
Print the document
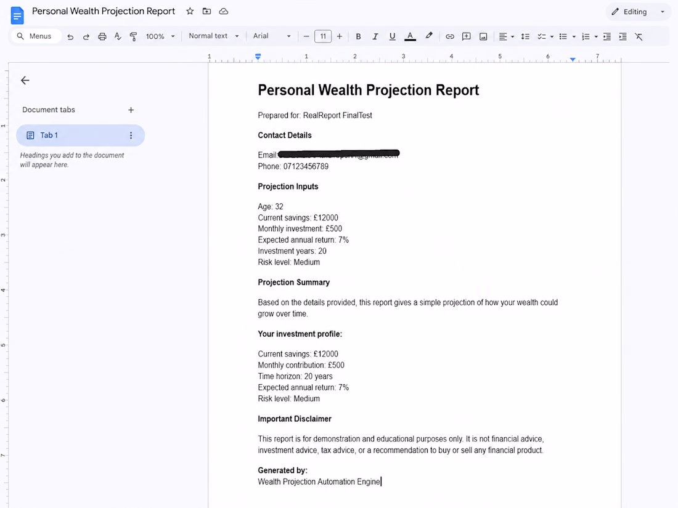point(102,37)
